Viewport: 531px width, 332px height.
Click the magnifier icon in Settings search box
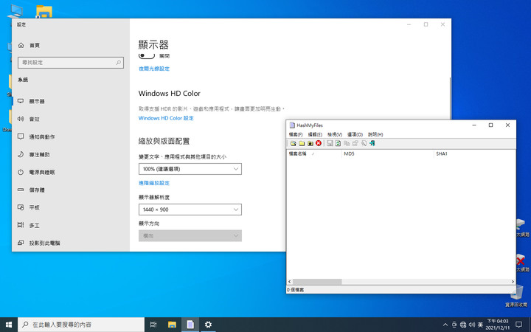(118, 62)
